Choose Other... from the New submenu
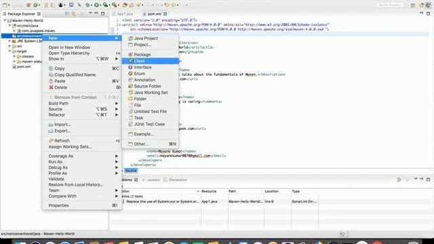 [151, 144]
